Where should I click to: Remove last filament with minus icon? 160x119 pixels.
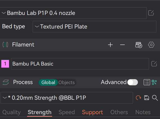(122, 45)
